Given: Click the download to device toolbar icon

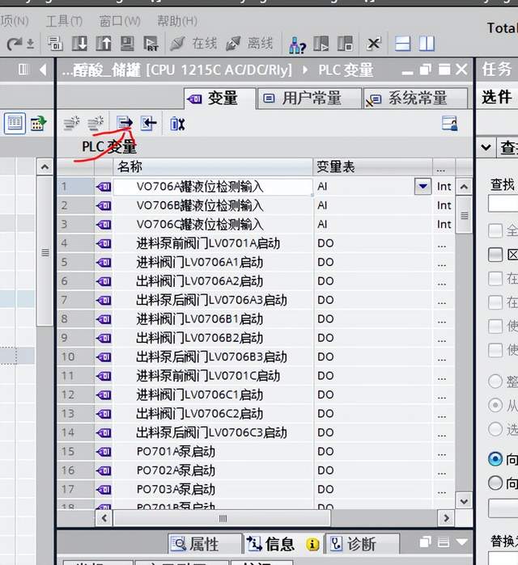Looking at the screenshot, I should tap(79, 43).
